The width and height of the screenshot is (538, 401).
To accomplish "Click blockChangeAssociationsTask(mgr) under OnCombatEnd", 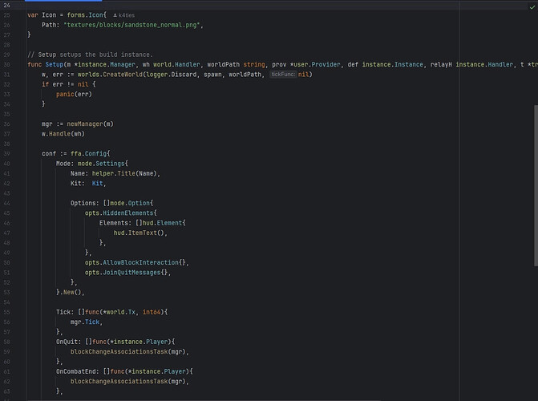I will point(128,381).
